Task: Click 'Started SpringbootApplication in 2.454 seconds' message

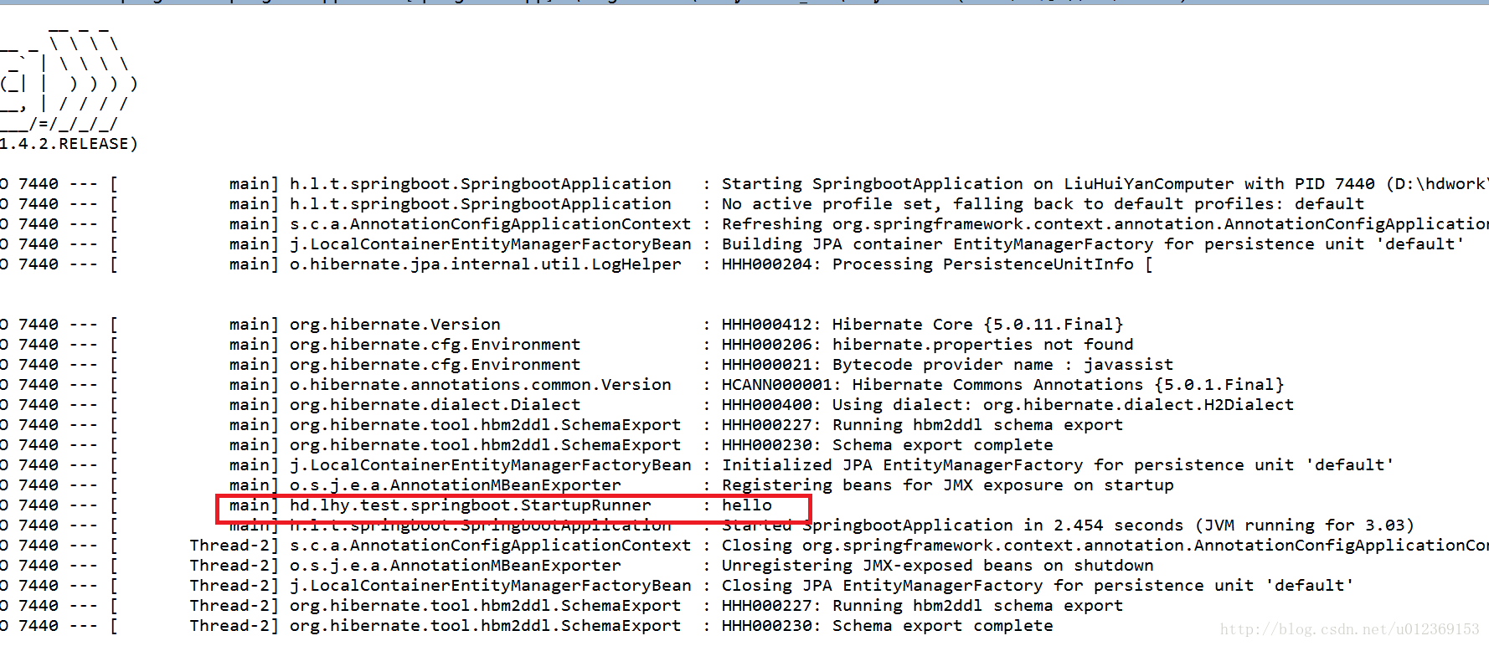Action: 1068,526
